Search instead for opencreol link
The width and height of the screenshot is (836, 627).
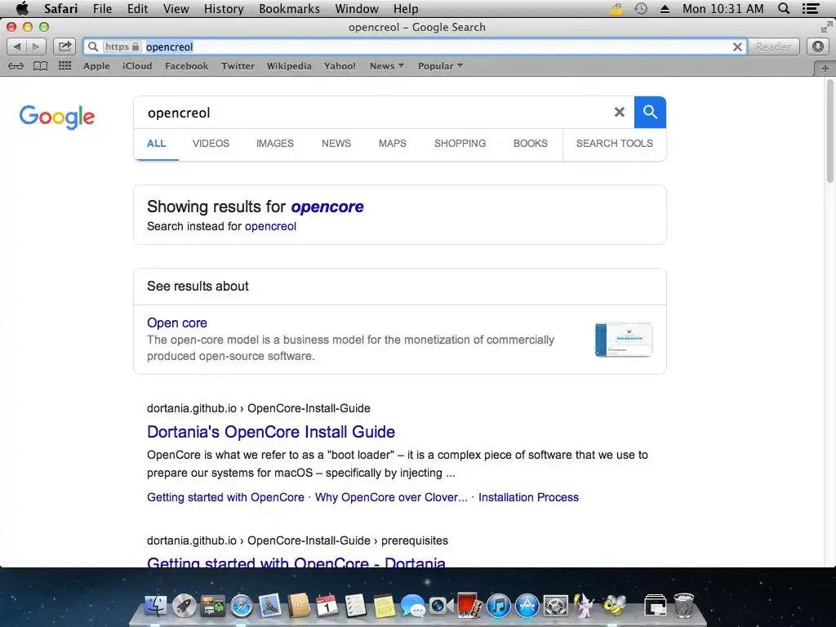pyautogui.click(x=270, y=226)
